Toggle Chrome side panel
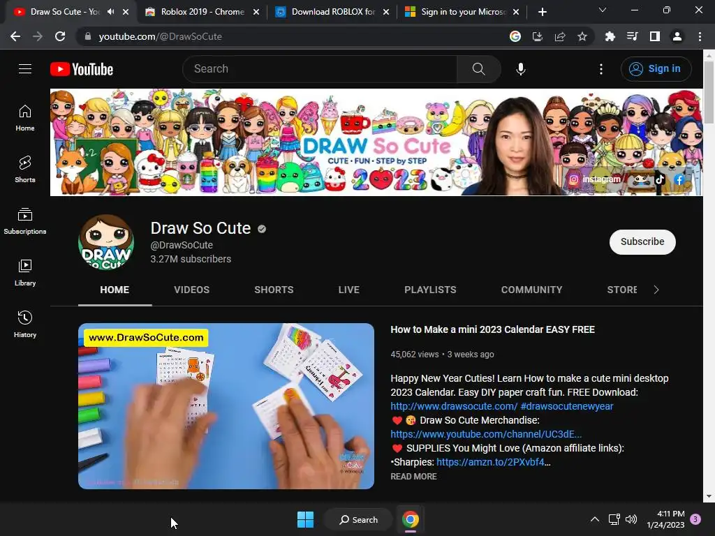Image resolution: width=715 pixels, height=536 pixels. click(655, 36)
